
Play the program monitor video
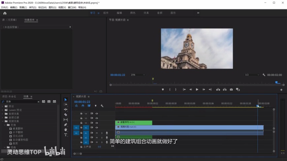point(197,89)
